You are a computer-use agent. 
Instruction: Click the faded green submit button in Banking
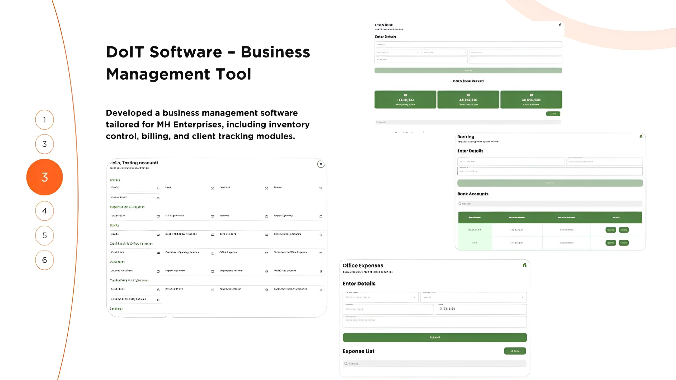click(x=550, y=183)
